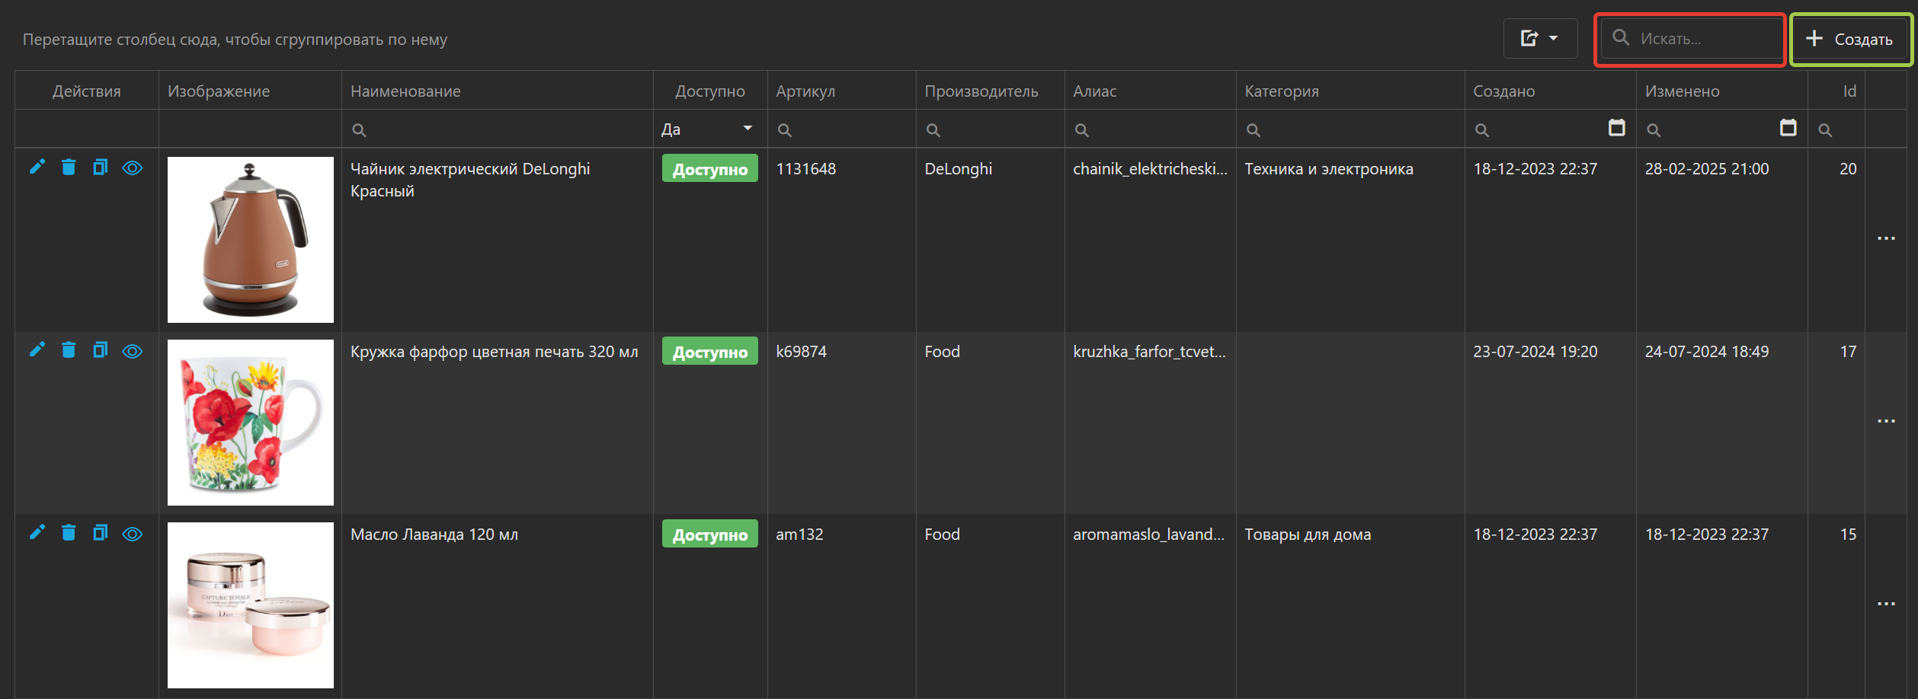
Task: Sort by Наименование column header
Action: [x=405, y=91]
